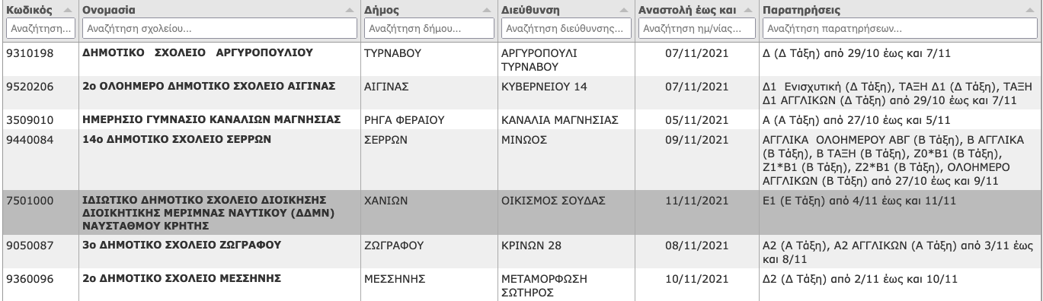Select the ΔΗΜΟΤΙΚΟ ΣΧΟΛΕΙΟ ΑΡΓΥΡΟΠΟΥΛΙΟΥ row

pyautogui.click(x=521, y=59)
